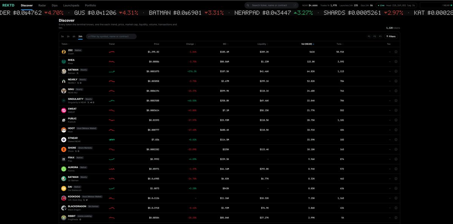The height and width of the screenshot is (224, 453).
Task: Open info icon on the SWEAT row
Action: pos(396,110)
